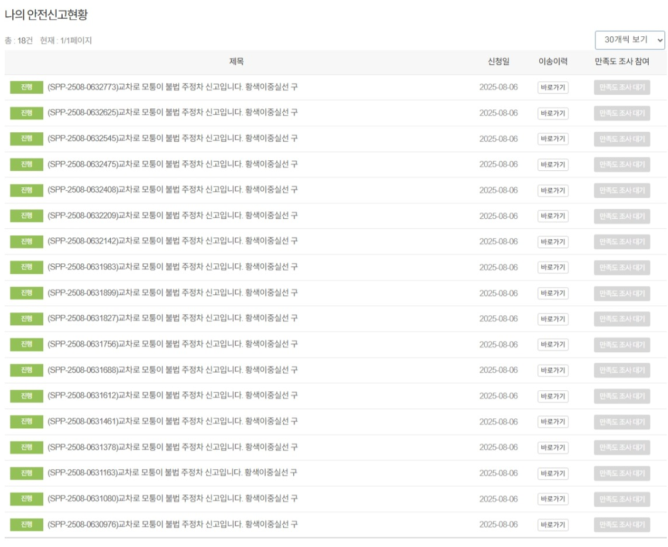Image resolution: width=668 pixels, height=547 pixels.
Task: Select report title SPP-2508-0632209
Action: (172, 216)
